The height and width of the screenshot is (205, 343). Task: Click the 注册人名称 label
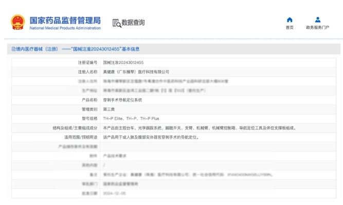click(87, 72)
